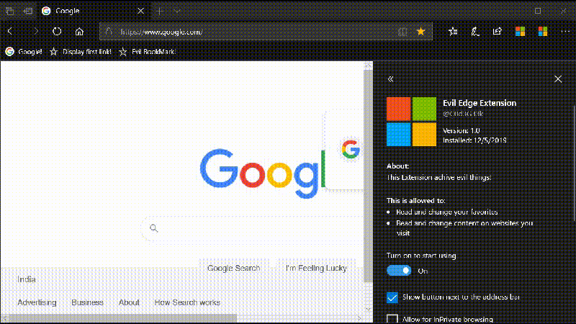Open the Evil BookMark! bookmark
The image size is (576, 324).
pyautogui.click(x=148, y=52)
